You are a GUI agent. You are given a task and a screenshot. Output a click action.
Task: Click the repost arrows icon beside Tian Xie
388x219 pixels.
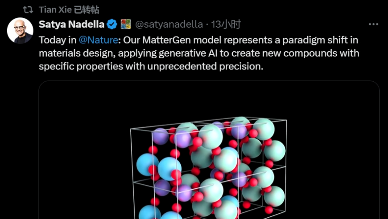point(28,10)
